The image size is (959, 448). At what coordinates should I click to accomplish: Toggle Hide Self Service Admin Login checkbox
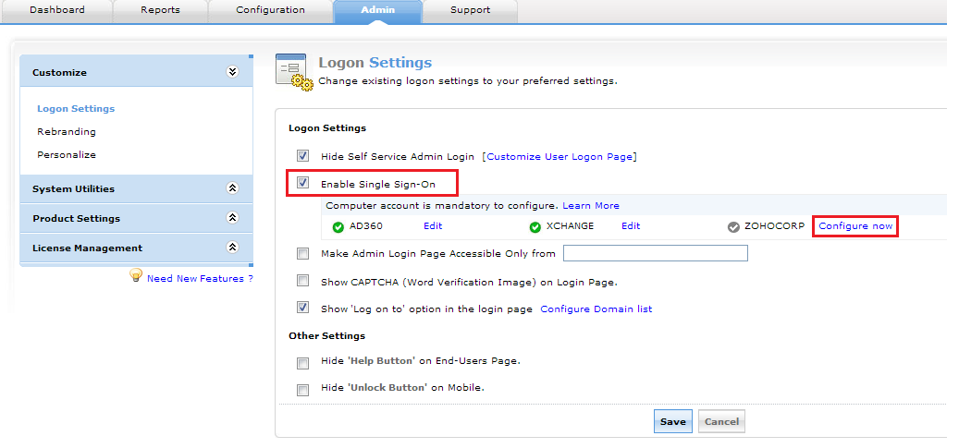302,156
